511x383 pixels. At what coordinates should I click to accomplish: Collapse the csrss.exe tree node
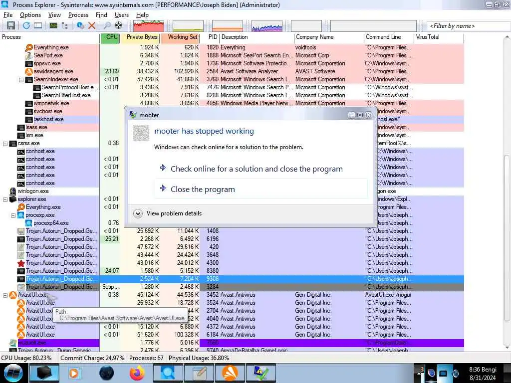click(x=5, y=143)
